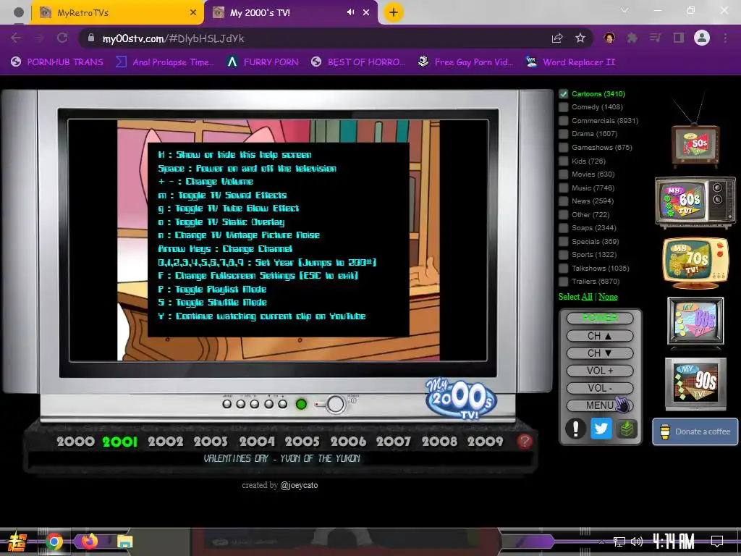This screenshot has width=741, height=556.
Task: Go back to previous page
Action: pos(16,38)
